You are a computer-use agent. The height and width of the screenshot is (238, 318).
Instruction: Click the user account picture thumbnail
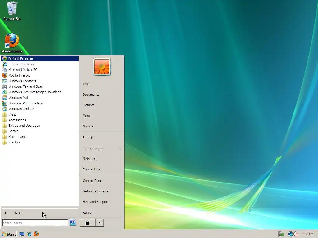102,67
